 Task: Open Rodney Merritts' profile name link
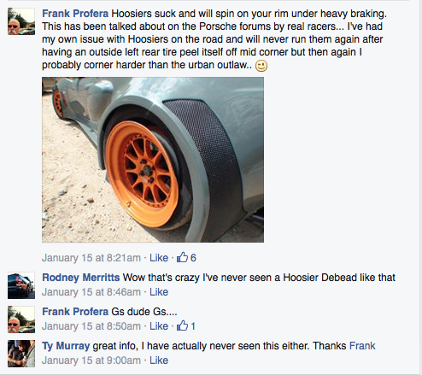pos(81,278)
